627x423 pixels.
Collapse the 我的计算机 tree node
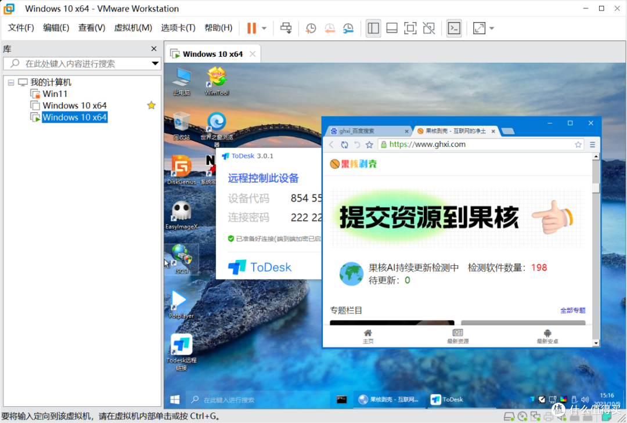[11, 83]
